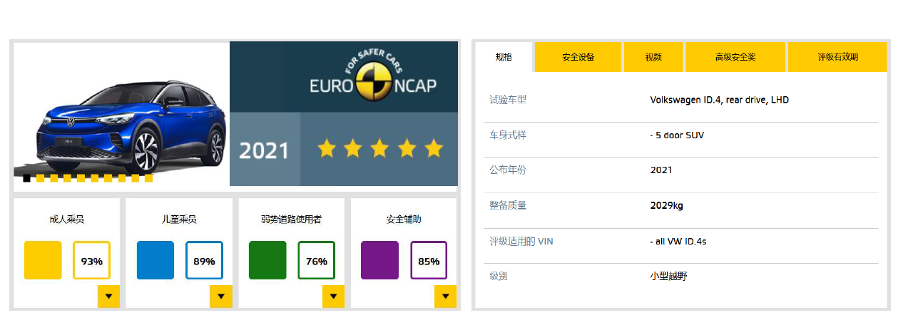Click the purple 安全辅助 category square
Screen dimensions: 913x335
379,260
